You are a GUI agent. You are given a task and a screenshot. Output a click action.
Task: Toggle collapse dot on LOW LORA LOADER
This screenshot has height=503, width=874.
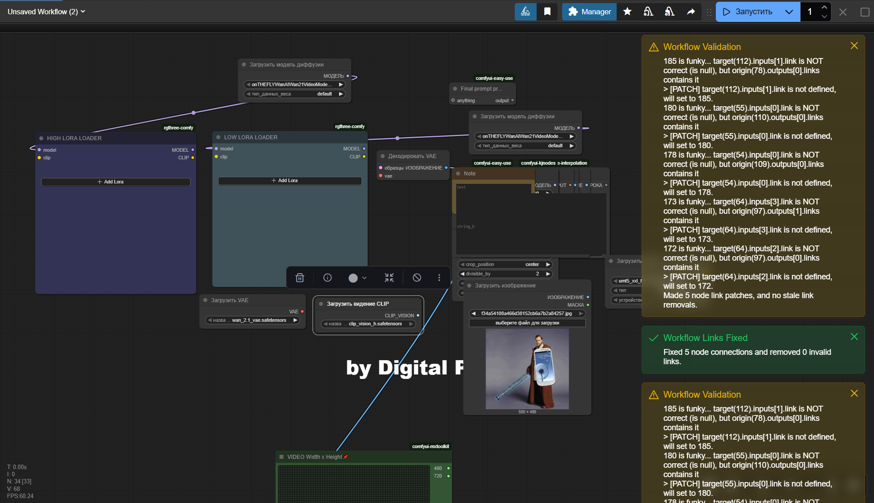[x=218, y=137]
